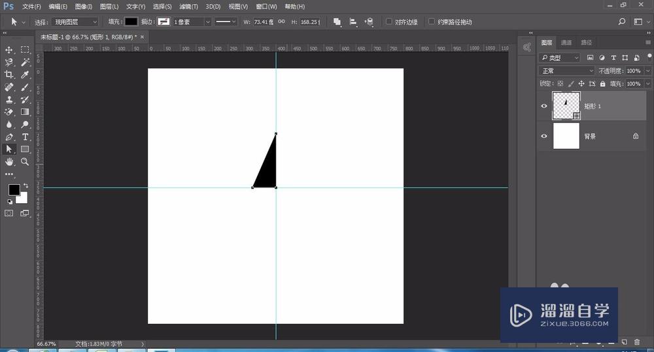Select the Gradient tool
Screen dimensions: 654x352
coord(26,112)
